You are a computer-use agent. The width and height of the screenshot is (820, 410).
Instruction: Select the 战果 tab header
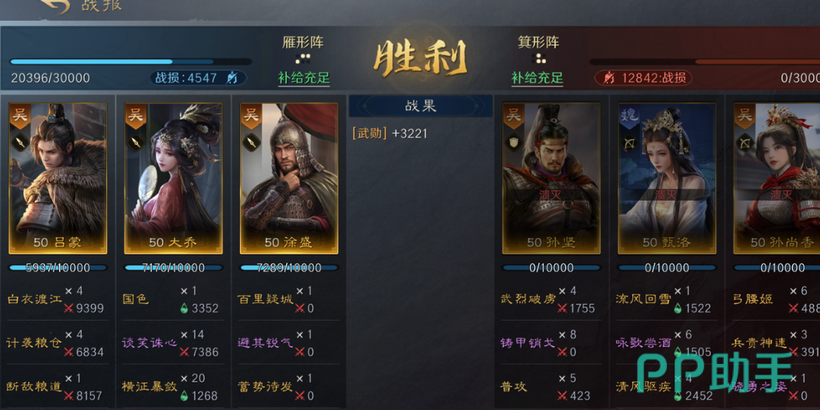pos(421,105)
